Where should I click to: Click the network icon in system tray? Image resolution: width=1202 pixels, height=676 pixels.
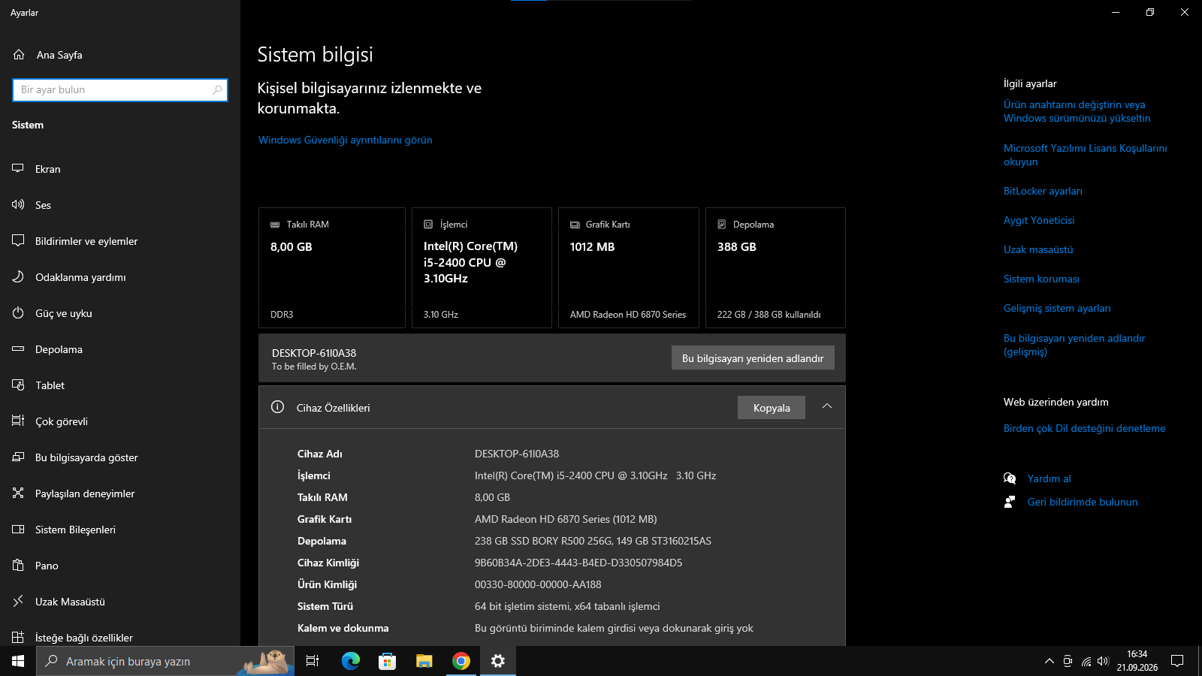pyautogui.click(x=1086, y=661)
